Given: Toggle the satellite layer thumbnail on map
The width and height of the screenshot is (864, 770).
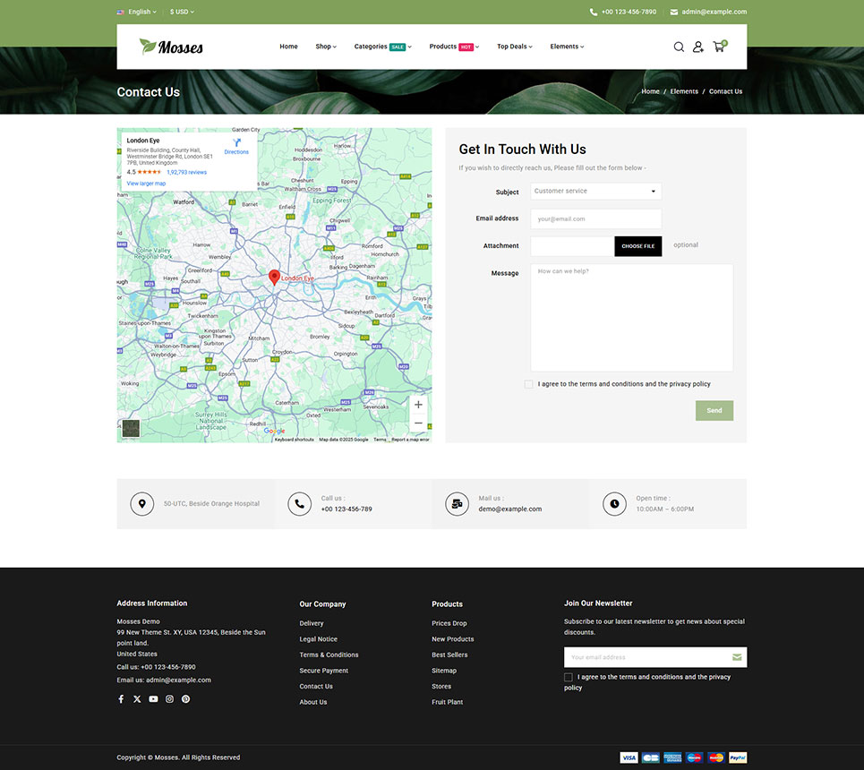Looking at the screenshot, I should pyautogui.click(x=131, y=429).
